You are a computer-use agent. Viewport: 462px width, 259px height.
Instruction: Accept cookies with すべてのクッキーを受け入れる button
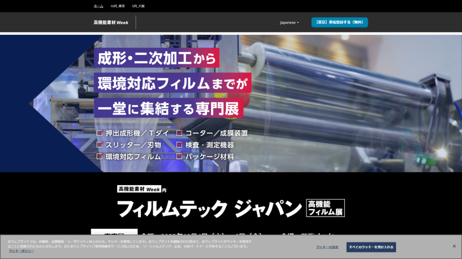(371, 247)
